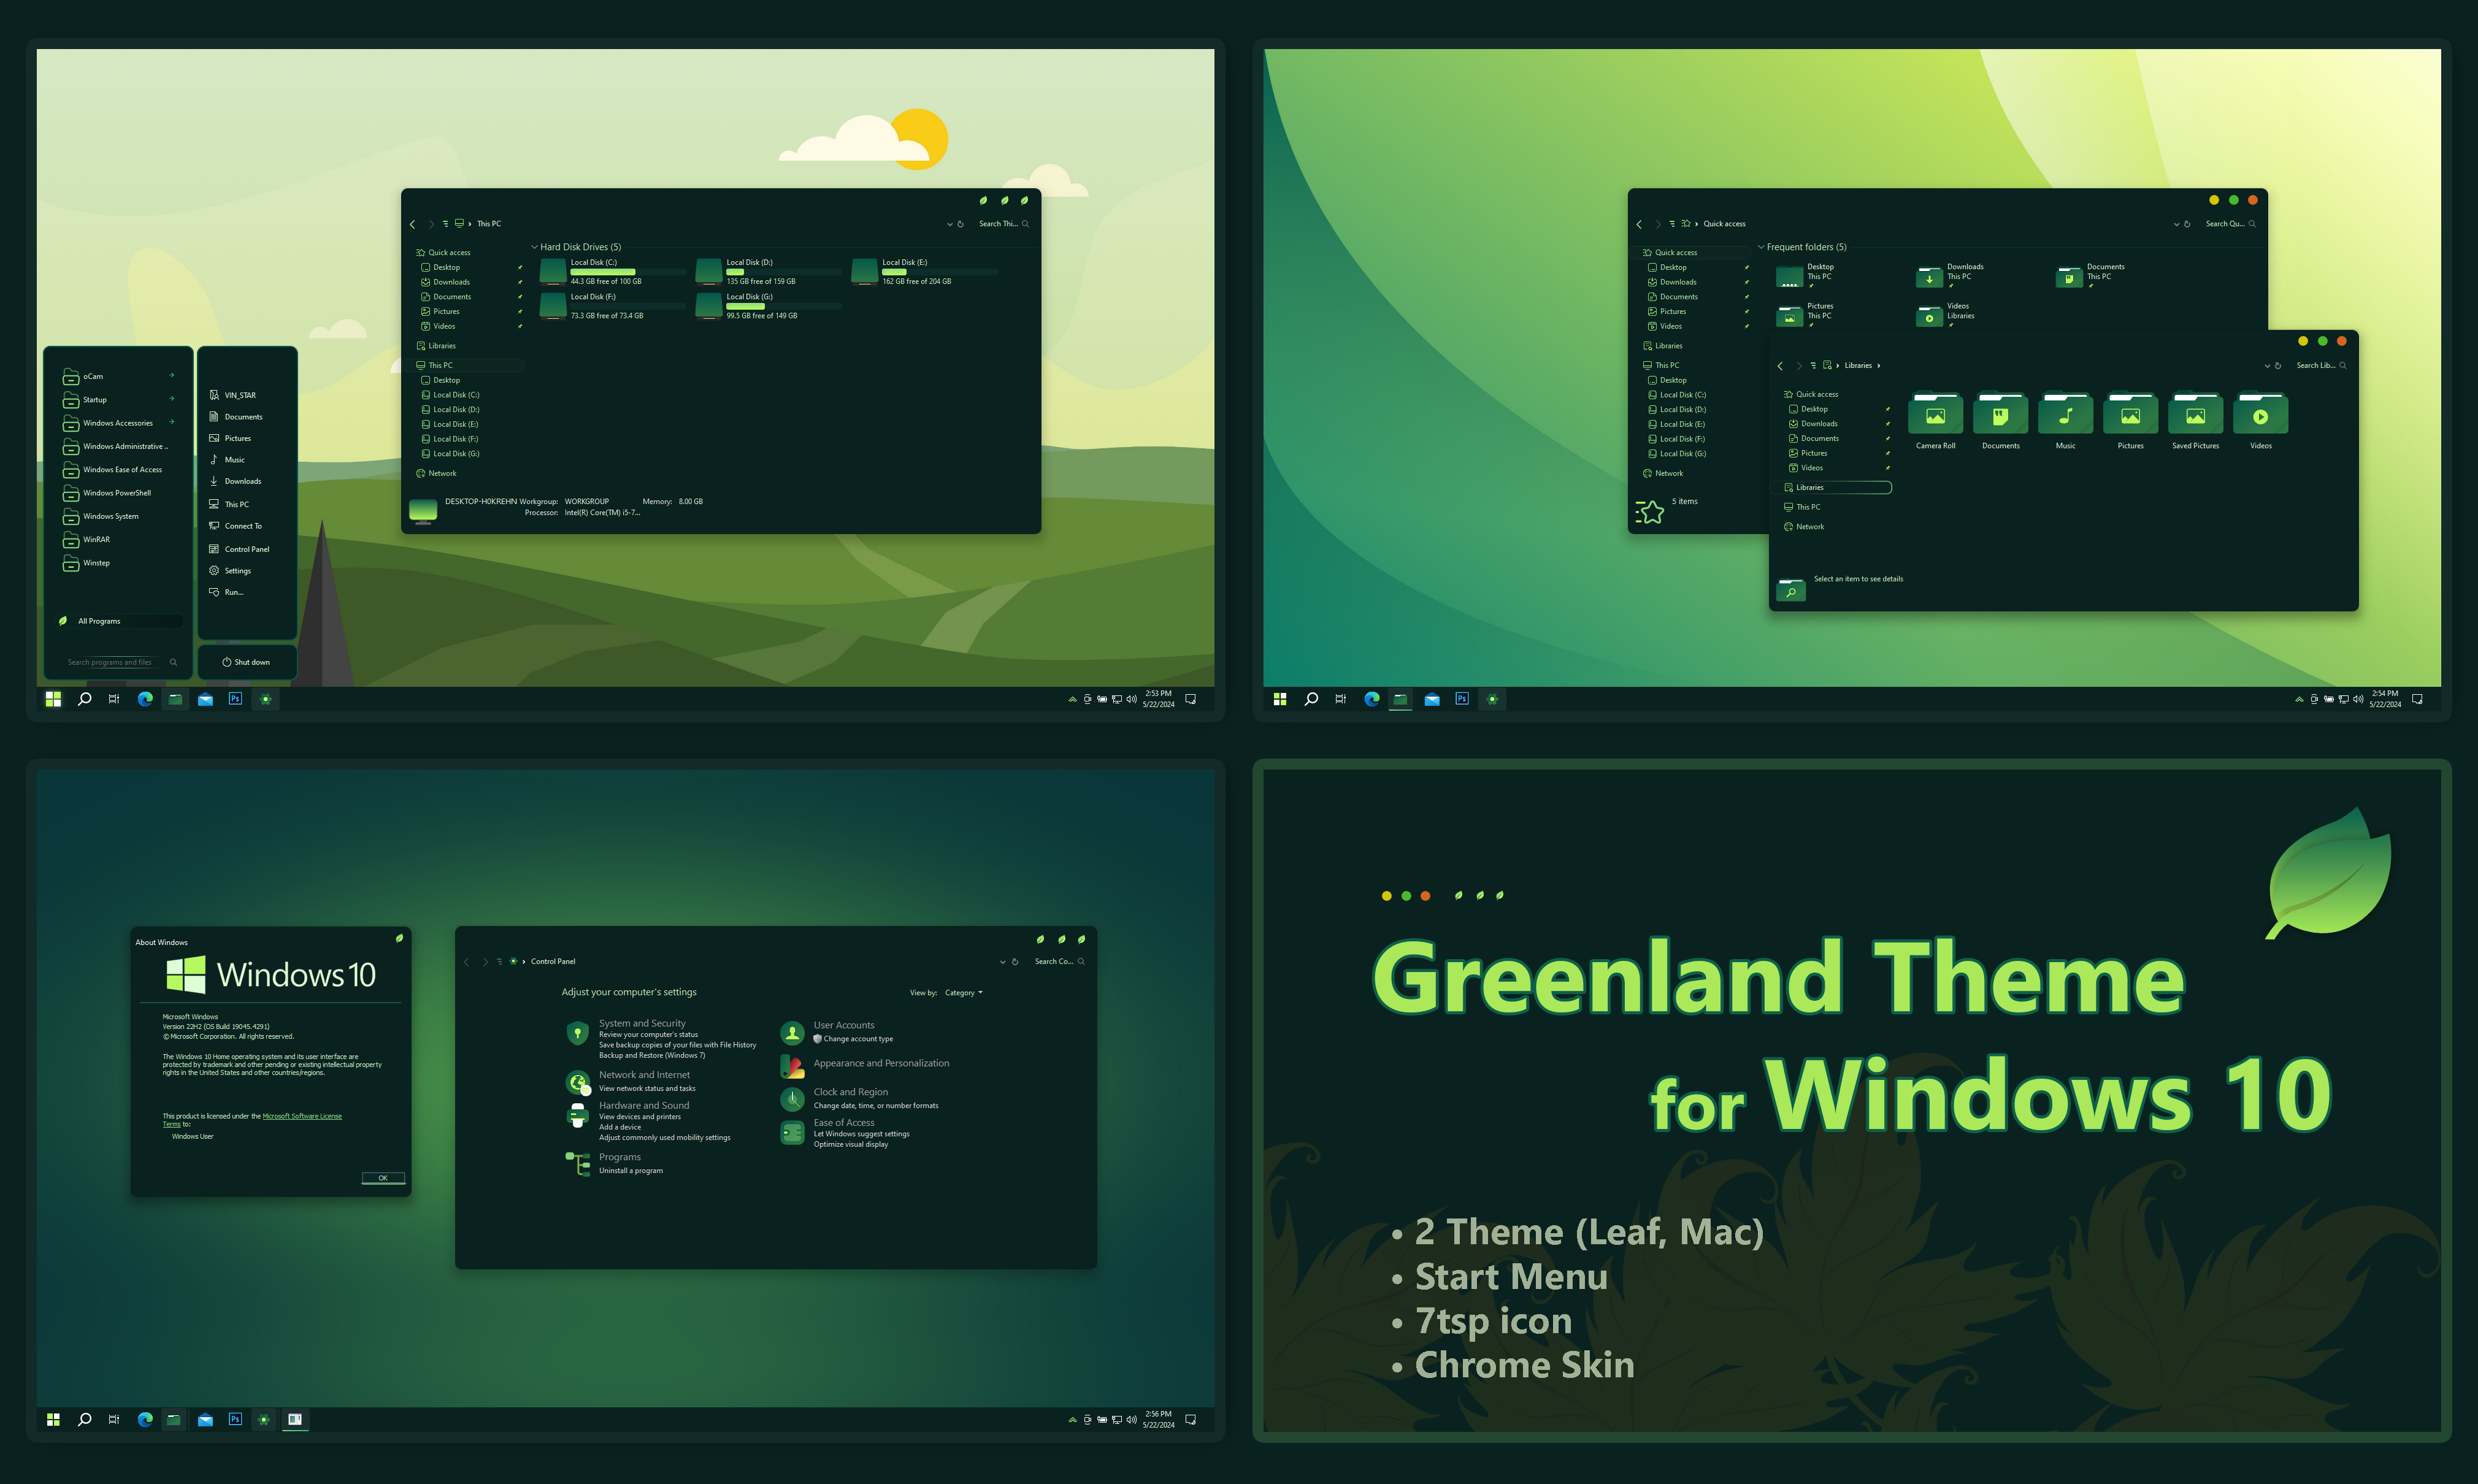
Task: Select Control Panel in the Start menu
Action: click(x=246, y=548)
